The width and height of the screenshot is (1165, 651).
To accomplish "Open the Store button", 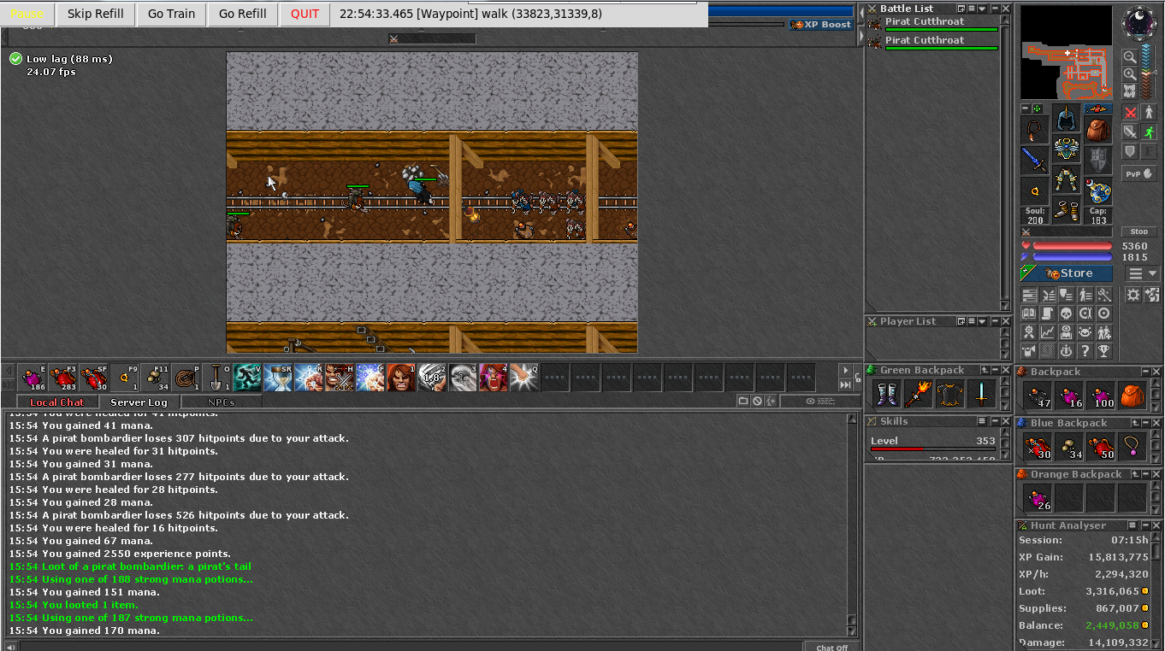I will click(1067, 273).
